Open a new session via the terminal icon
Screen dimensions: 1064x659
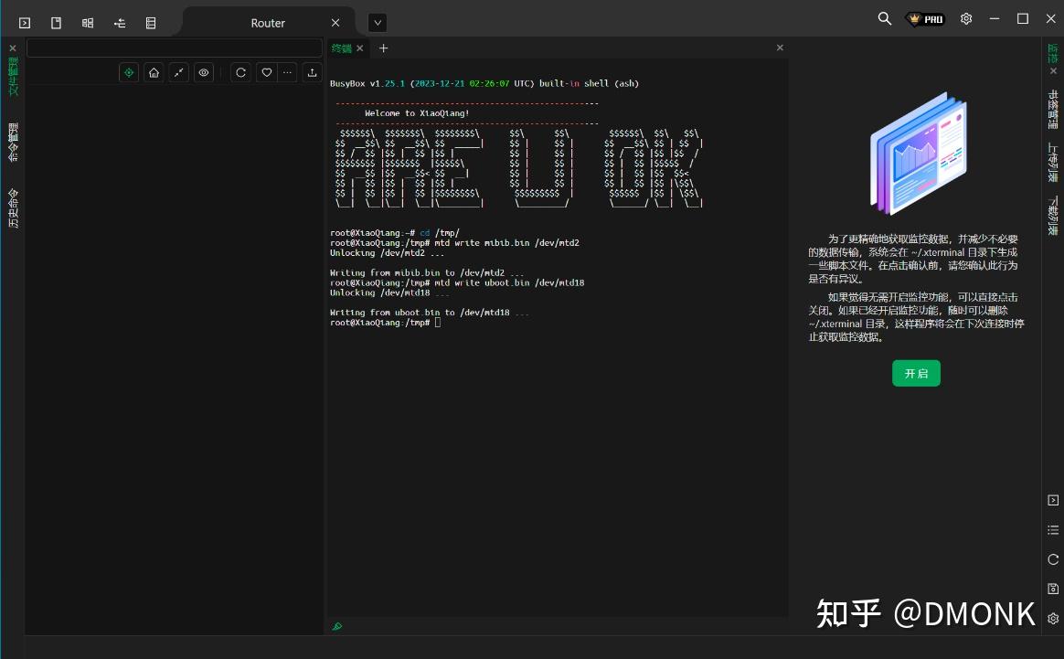23,22
